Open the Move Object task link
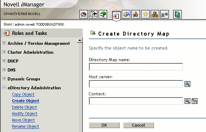 (x=24, y=120)
